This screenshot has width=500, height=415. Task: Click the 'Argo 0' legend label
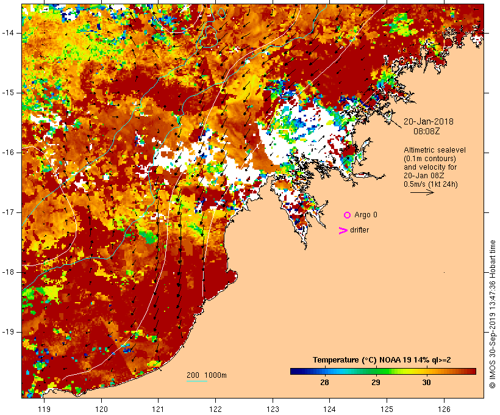[x=366, y=215]
